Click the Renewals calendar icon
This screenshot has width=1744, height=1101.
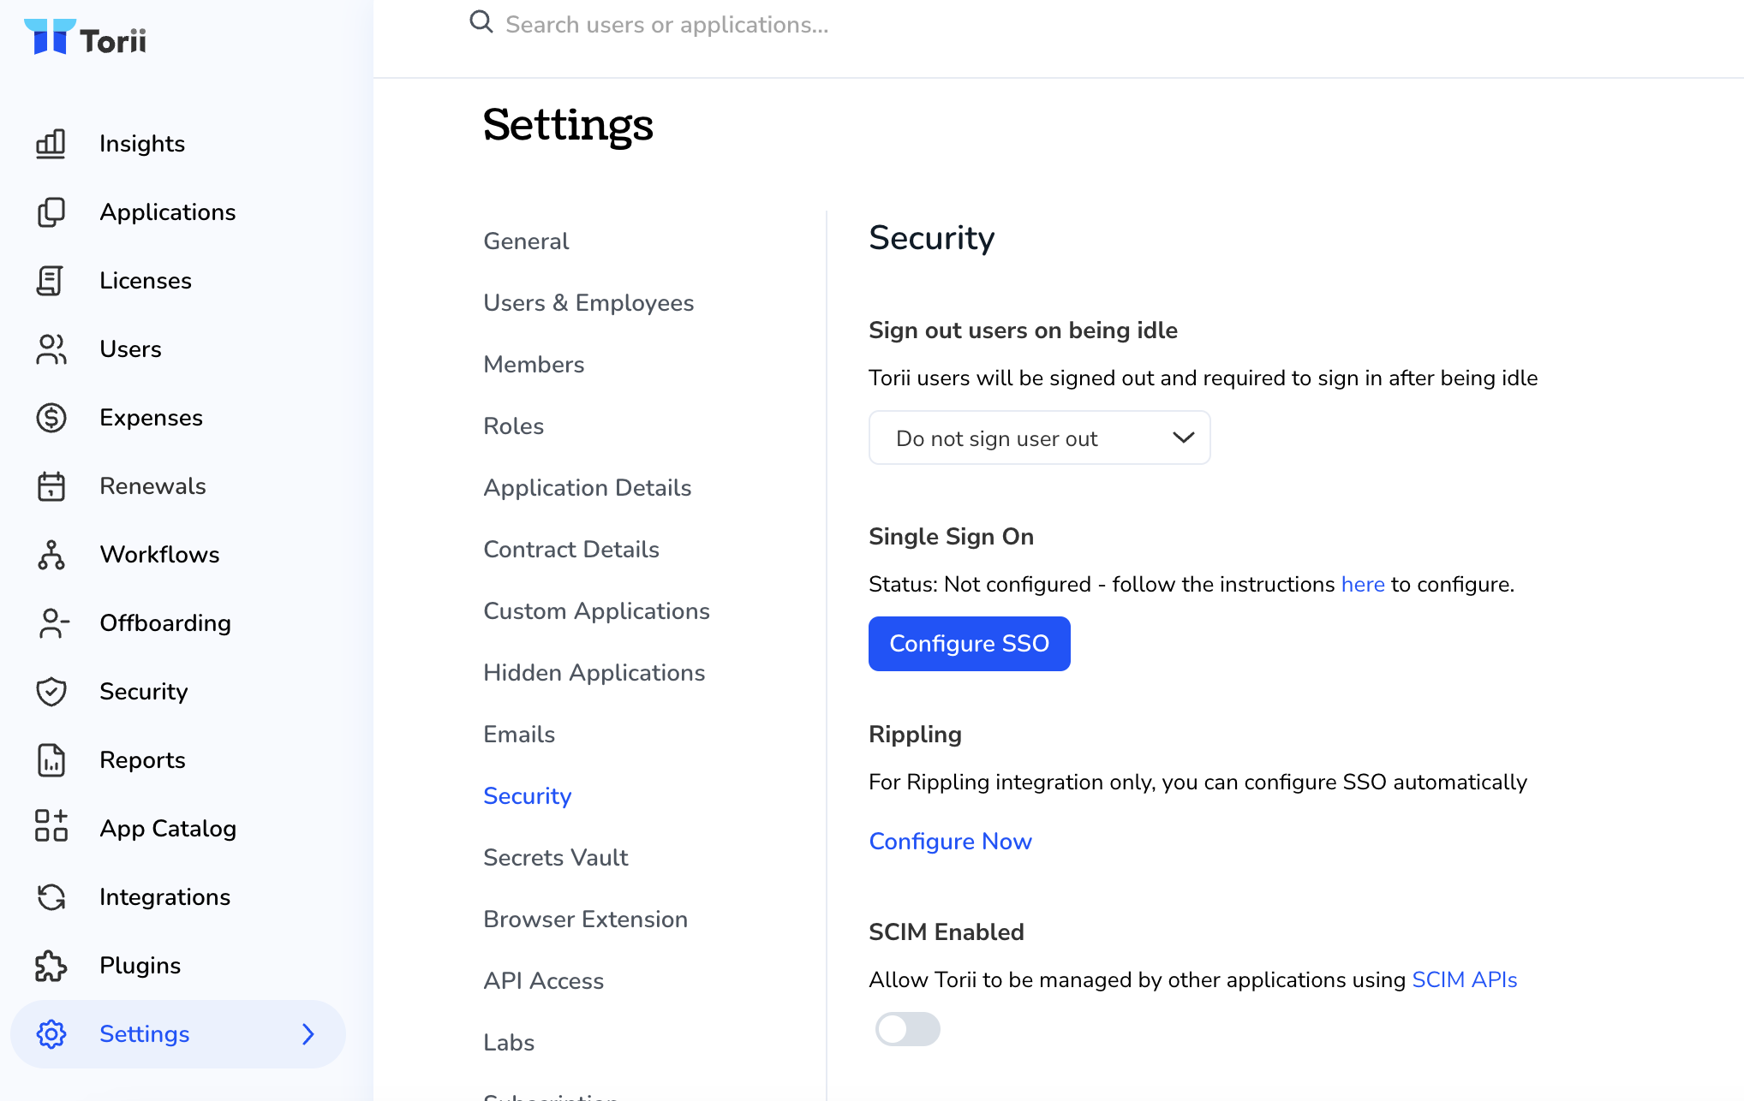click(51, 486)
